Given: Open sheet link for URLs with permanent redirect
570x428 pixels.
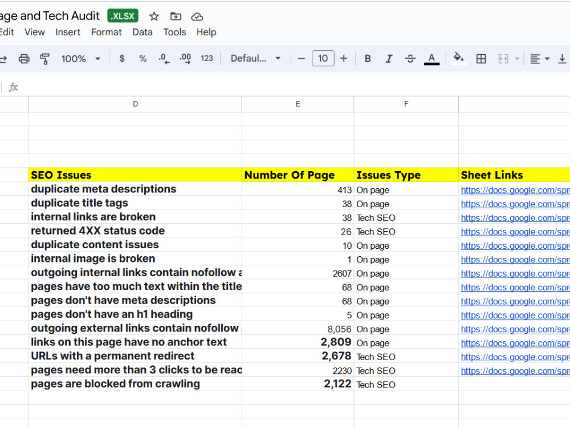Looking at the screenshot, I should 515,357.
